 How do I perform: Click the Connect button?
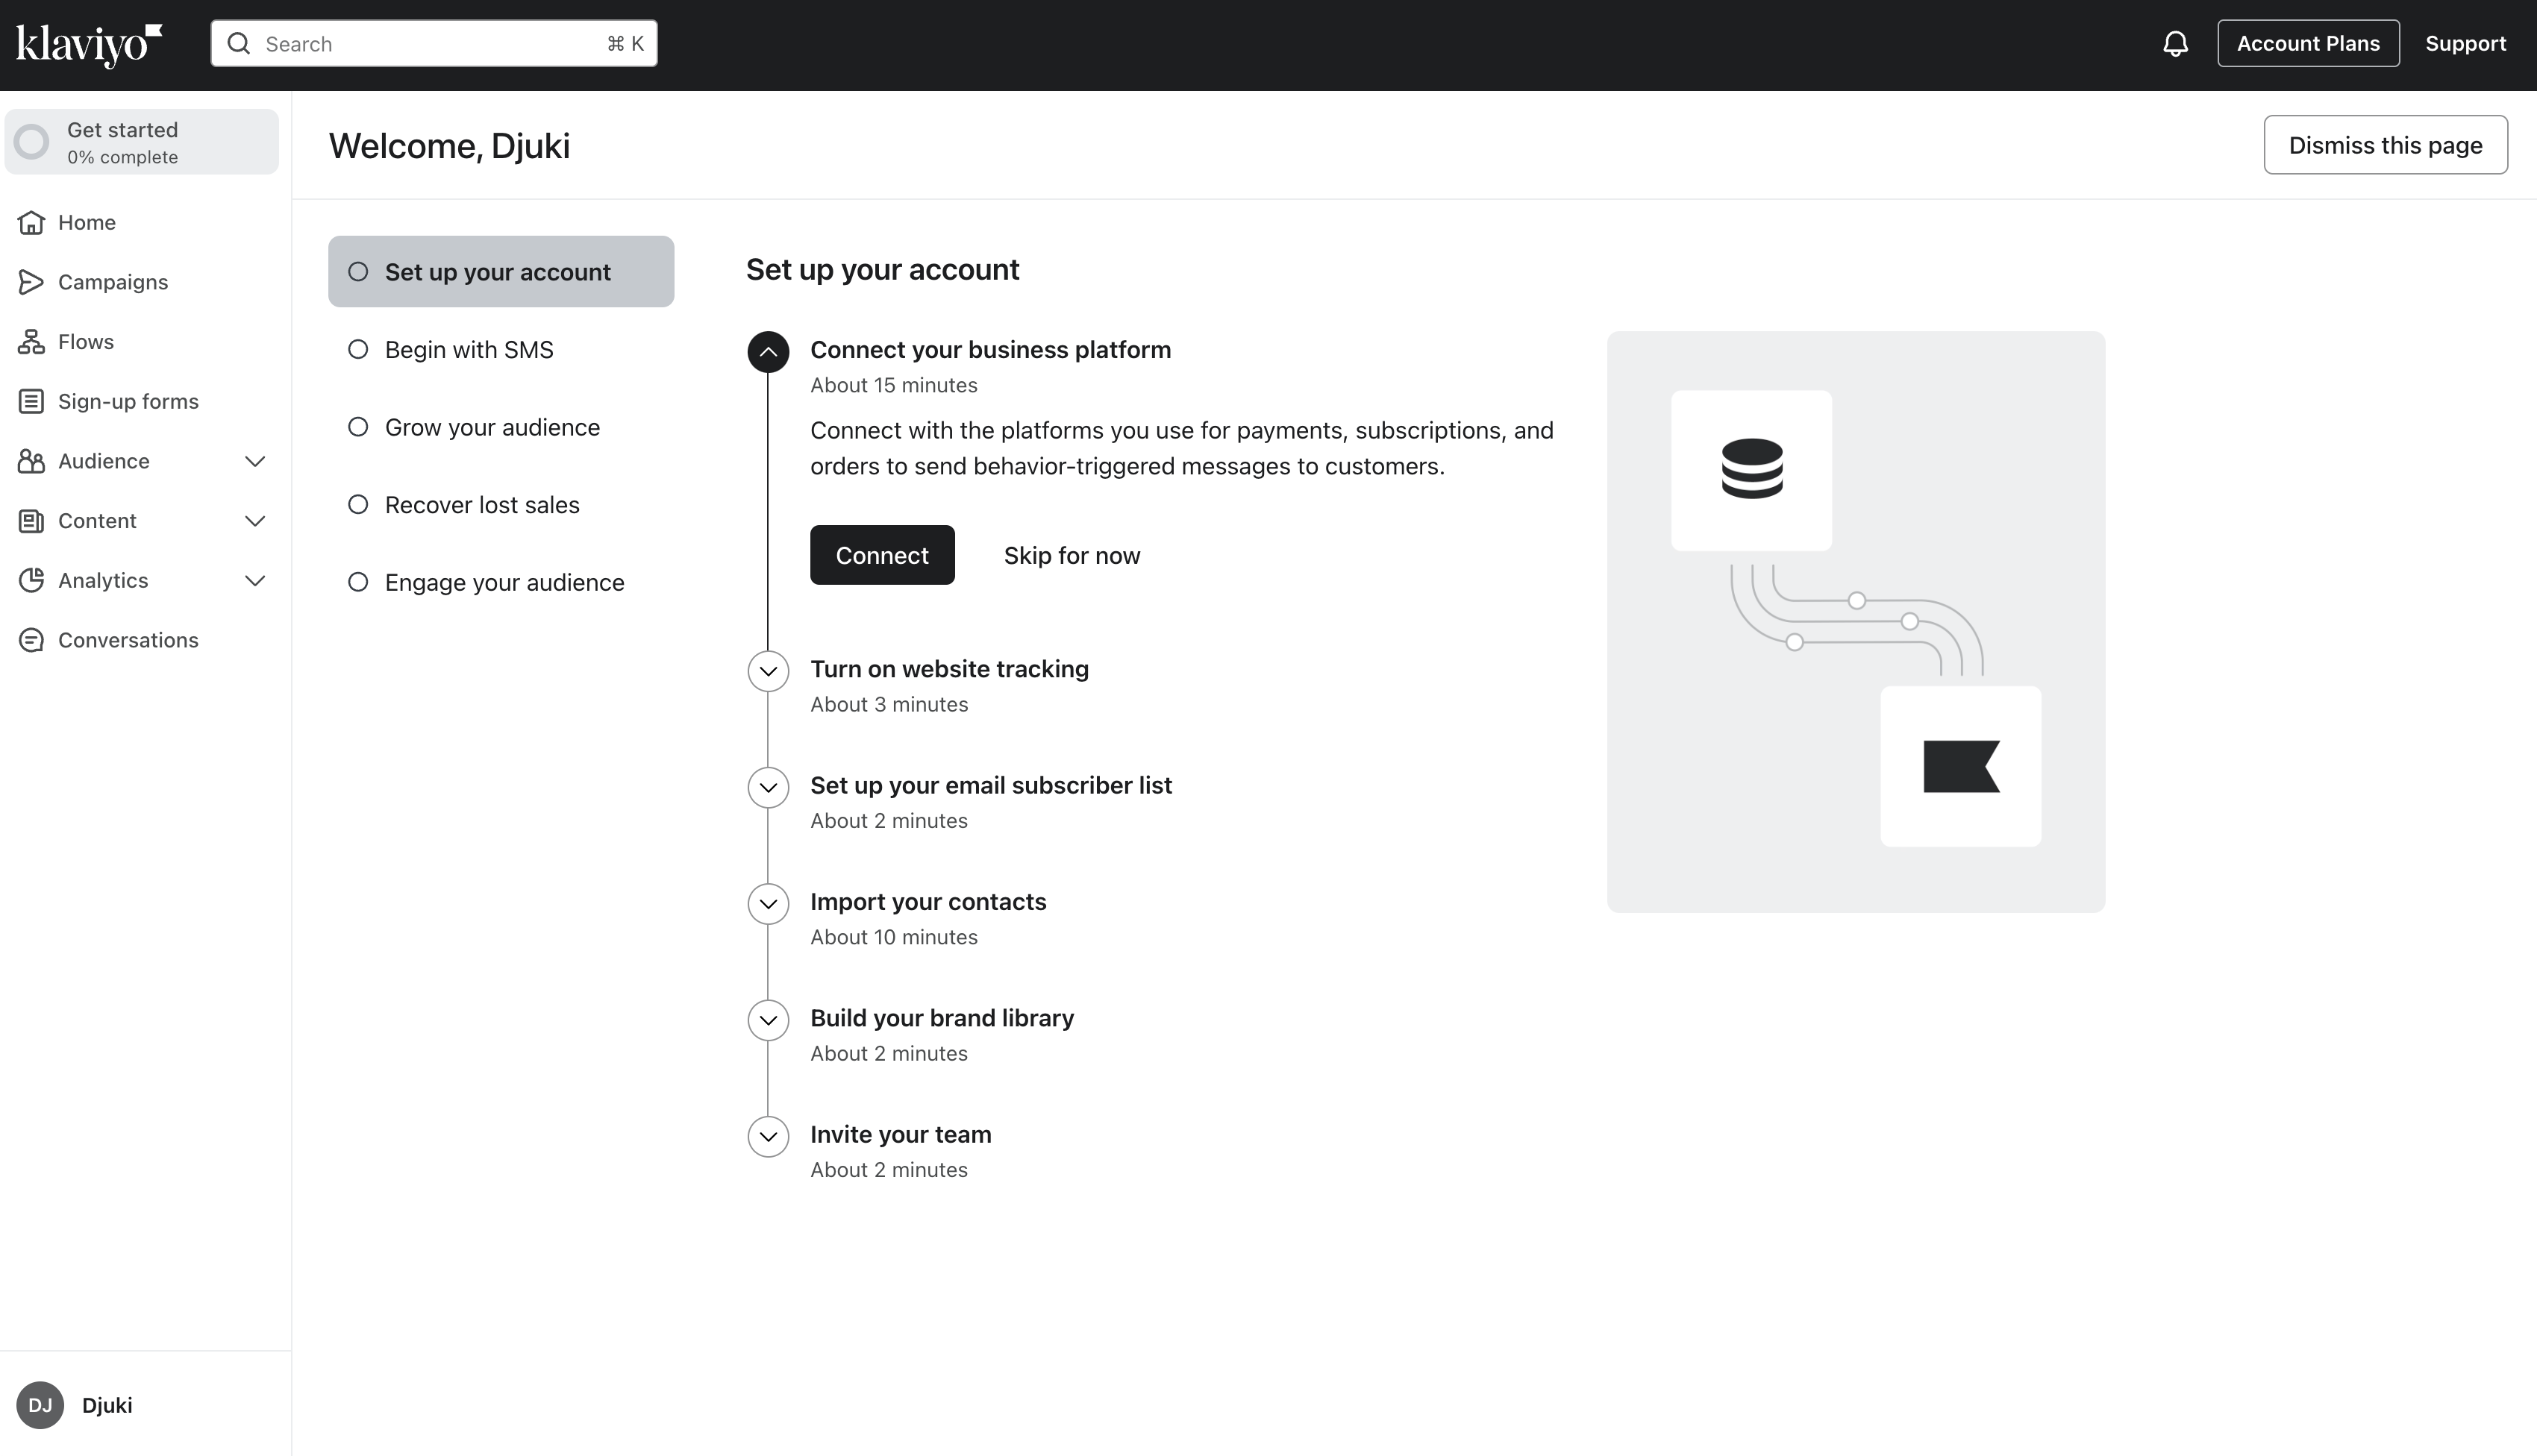(881, 555)
